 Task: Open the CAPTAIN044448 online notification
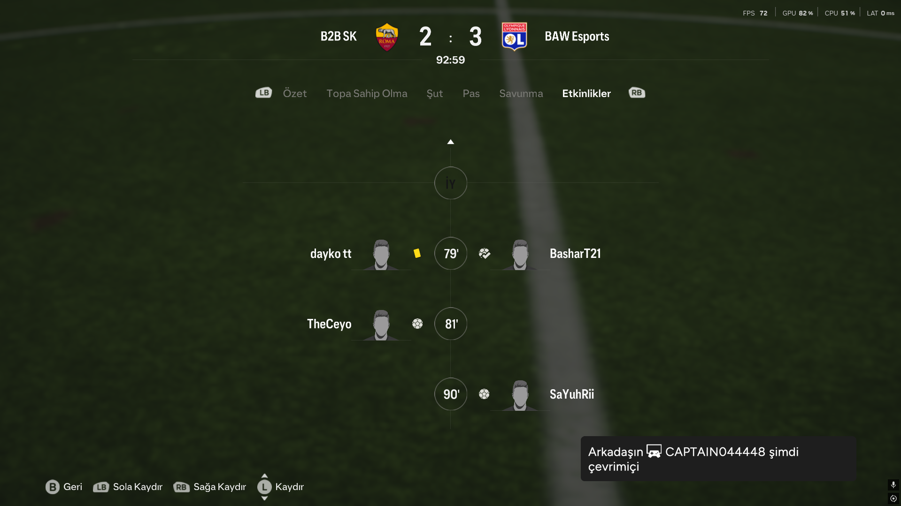click(x=718, y=459)
